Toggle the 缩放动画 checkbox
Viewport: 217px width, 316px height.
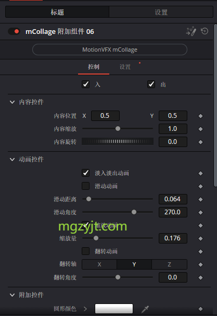(86, 225)
